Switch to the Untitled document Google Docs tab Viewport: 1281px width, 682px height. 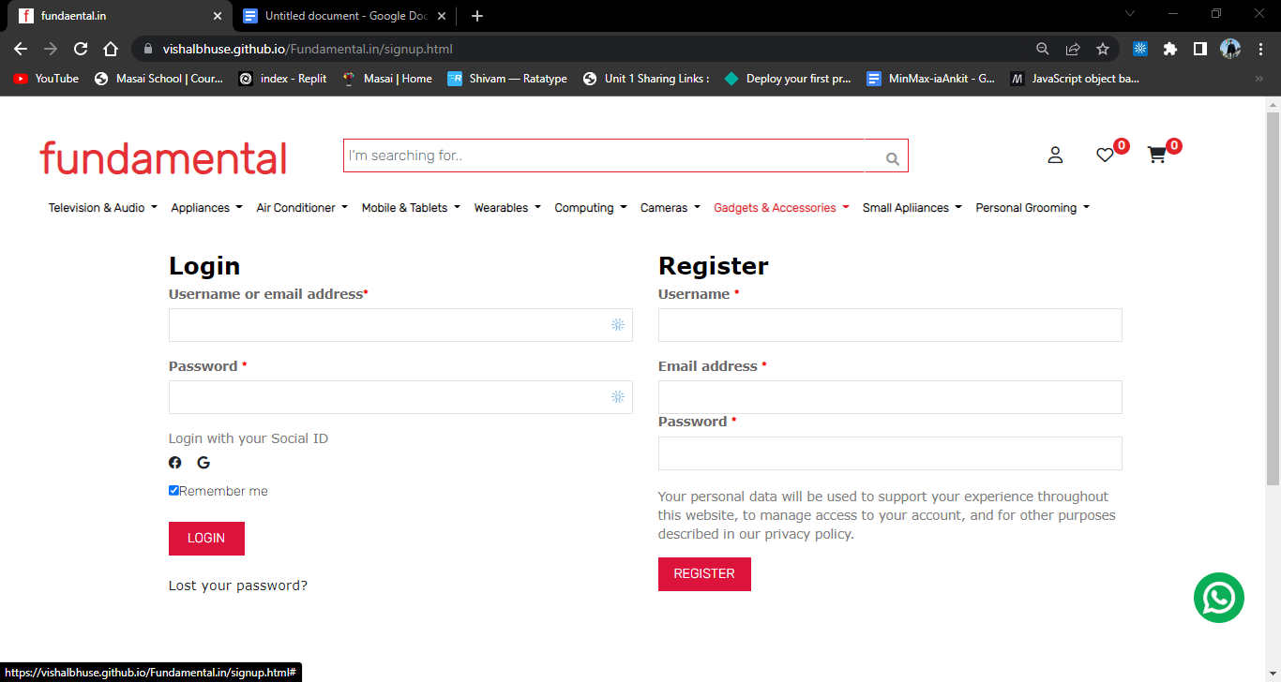344,16
